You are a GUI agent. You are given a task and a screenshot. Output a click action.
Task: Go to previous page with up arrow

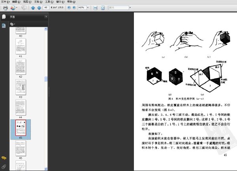click(33, 8)
